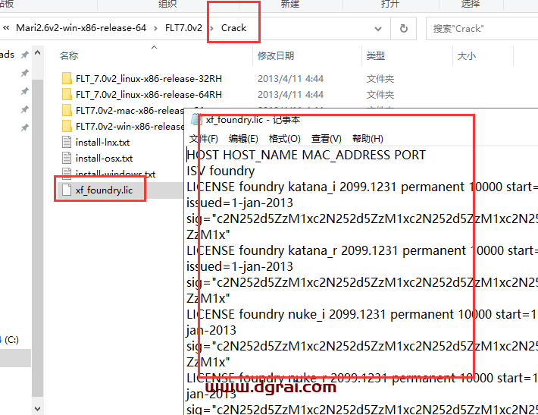Navigate to Mari2.6v2-win-x86-release-64 breadcrumb
538x415 pixels.
[81, 28]
